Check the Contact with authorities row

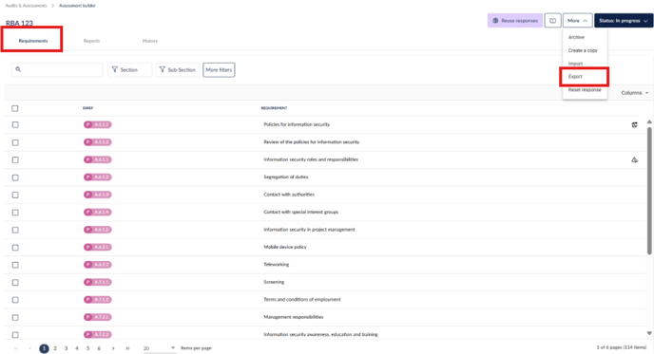15,195
